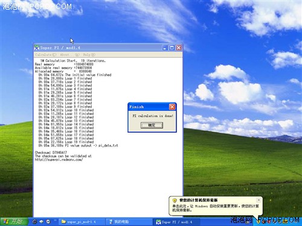The image size is (302, 226).
Task: Select the Super PI / mod1.4 taskbar button
Action: [177, 222]
